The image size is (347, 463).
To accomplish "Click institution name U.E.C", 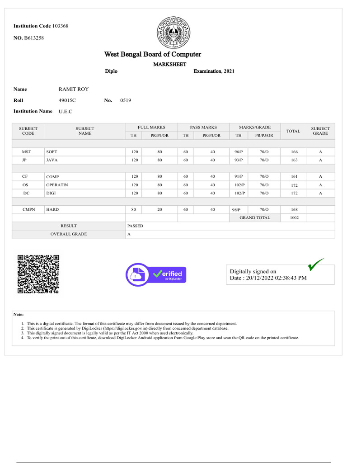I will click(x=65, y=112).
